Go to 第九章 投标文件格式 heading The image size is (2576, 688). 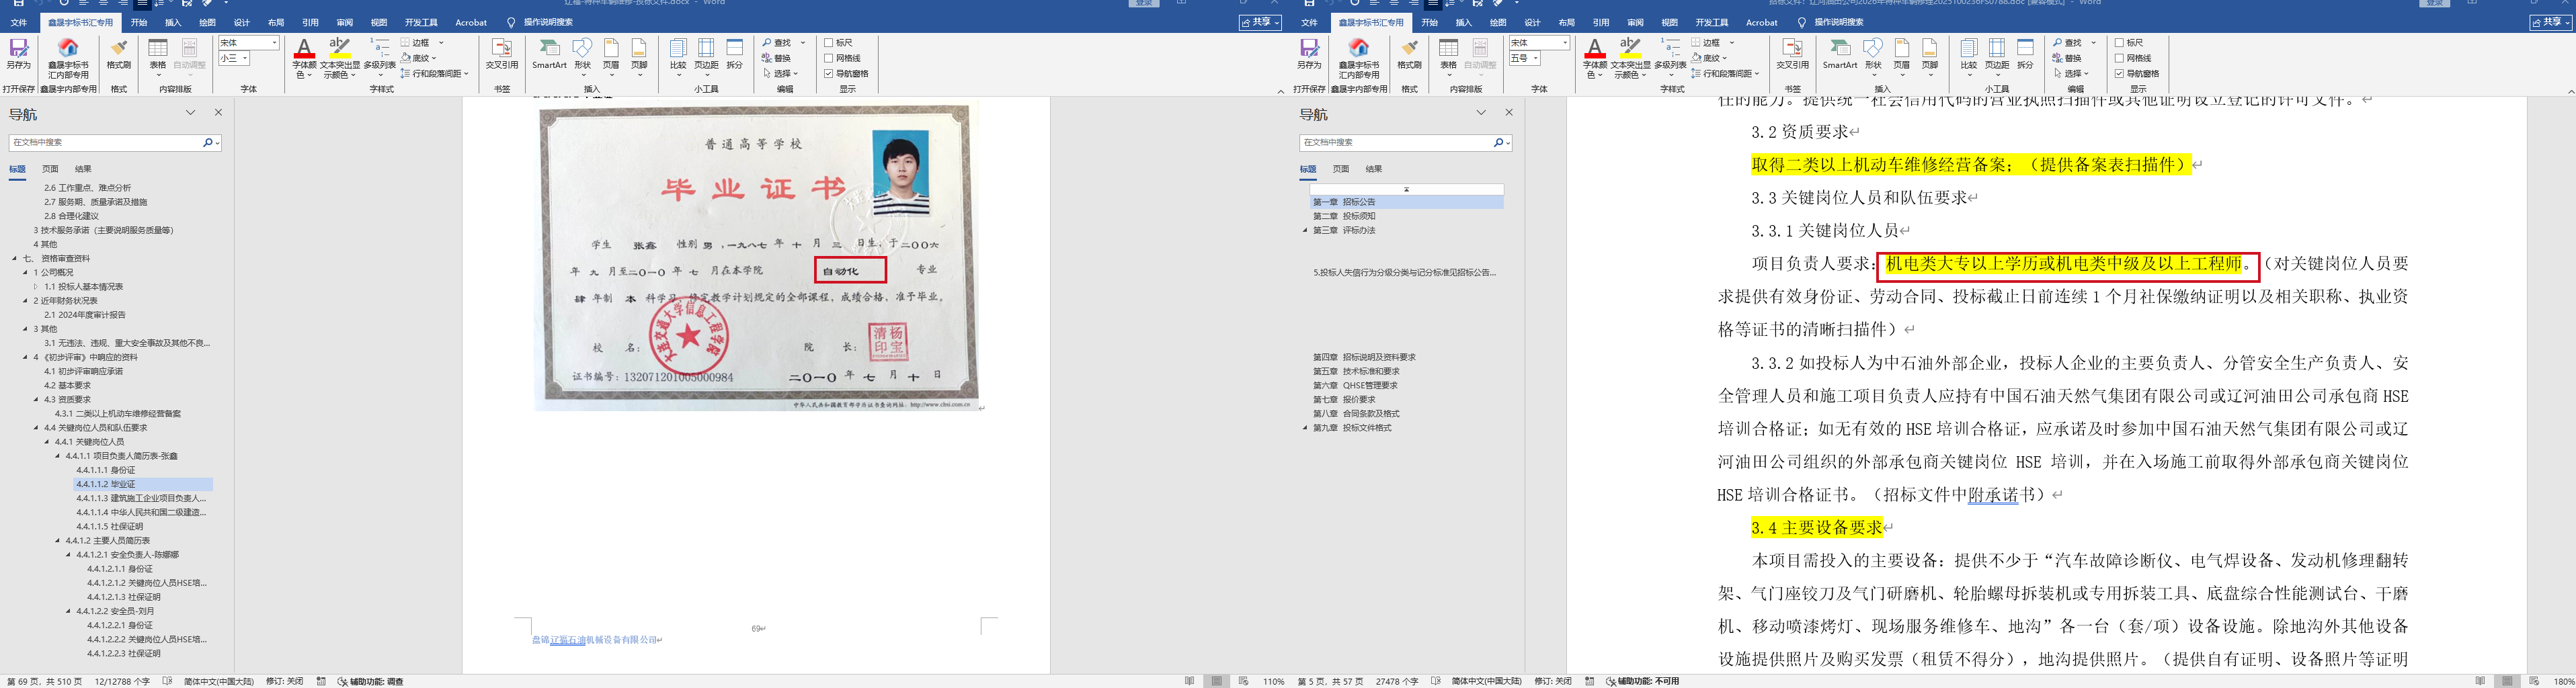point(1352,428)
